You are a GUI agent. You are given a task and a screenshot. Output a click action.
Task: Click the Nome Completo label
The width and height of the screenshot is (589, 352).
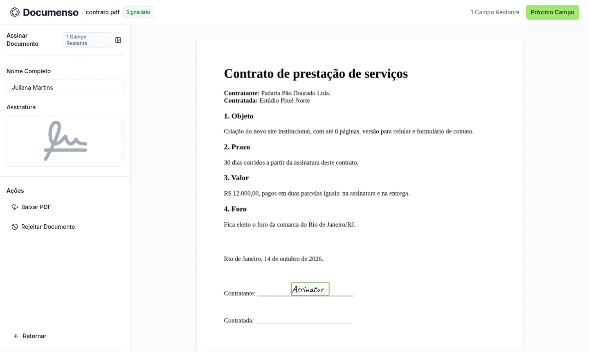(x=29, y=71)
